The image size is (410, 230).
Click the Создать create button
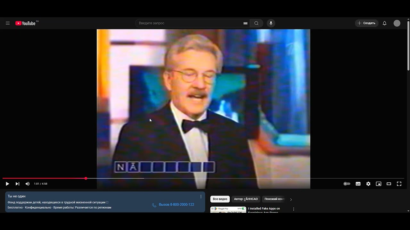coord(366,23)
